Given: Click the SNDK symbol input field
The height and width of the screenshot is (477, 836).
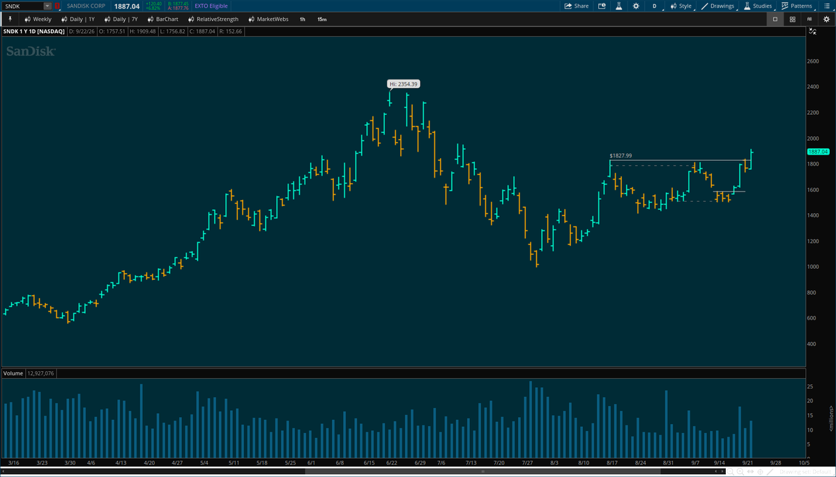Looking at the screenshot, I should (23, 6).
